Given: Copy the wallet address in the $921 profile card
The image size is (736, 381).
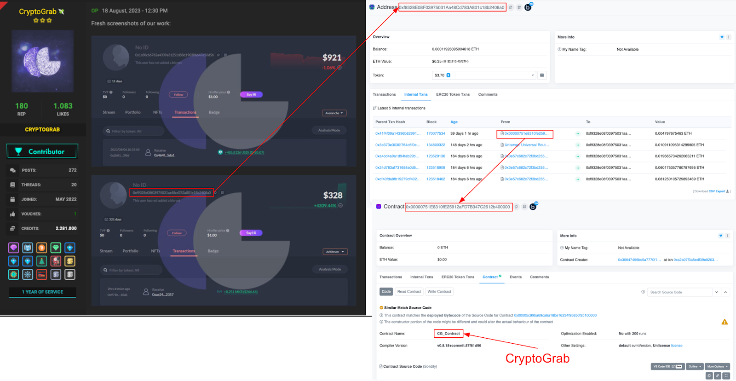Looking at the screenshot, I should point(218,55).
